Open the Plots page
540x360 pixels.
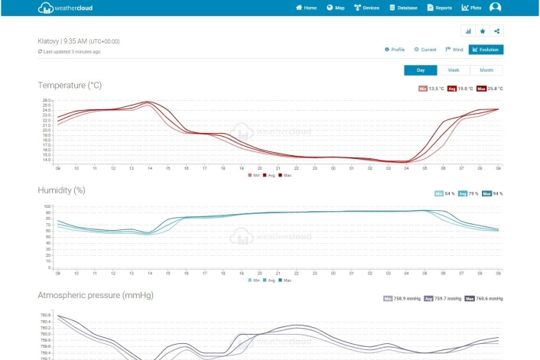[471, 8]
